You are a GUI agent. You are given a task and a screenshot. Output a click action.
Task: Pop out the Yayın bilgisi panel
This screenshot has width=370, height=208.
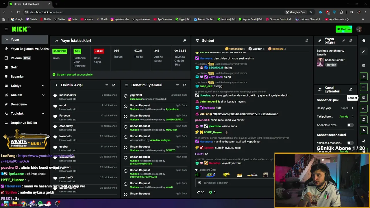point(351,41)
